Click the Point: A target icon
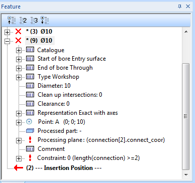Screen dimensions: 195x183 click(x=29, y=122)
